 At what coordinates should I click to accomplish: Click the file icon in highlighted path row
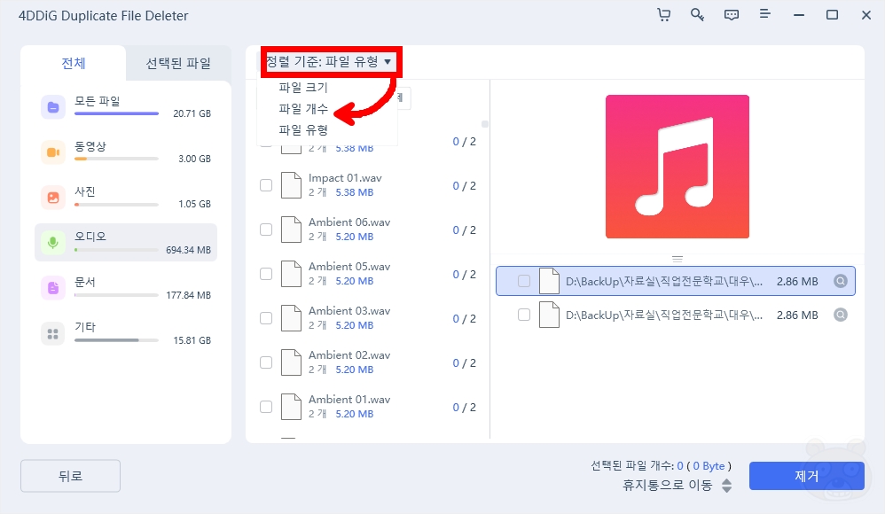pos(549,281)
